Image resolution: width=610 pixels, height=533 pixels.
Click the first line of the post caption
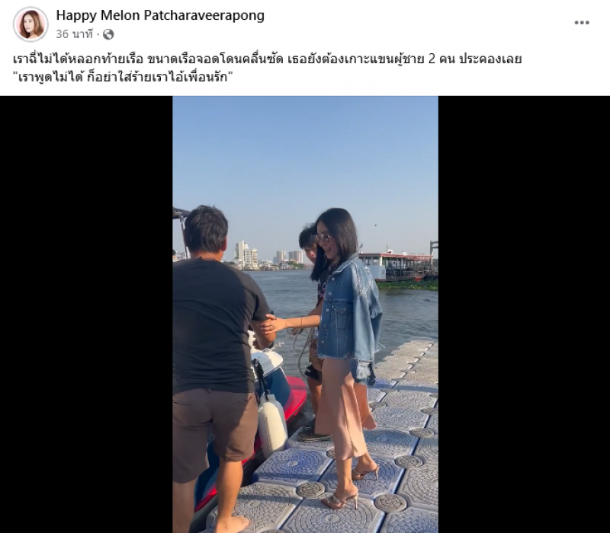click(x=268, y=59)
